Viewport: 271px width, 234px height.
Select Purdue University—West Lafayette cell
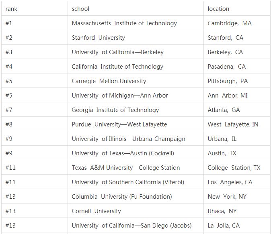135,124
